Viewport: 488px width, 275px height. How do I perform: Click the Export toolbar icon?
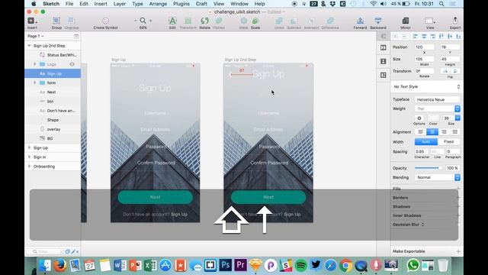click(455, 21)
